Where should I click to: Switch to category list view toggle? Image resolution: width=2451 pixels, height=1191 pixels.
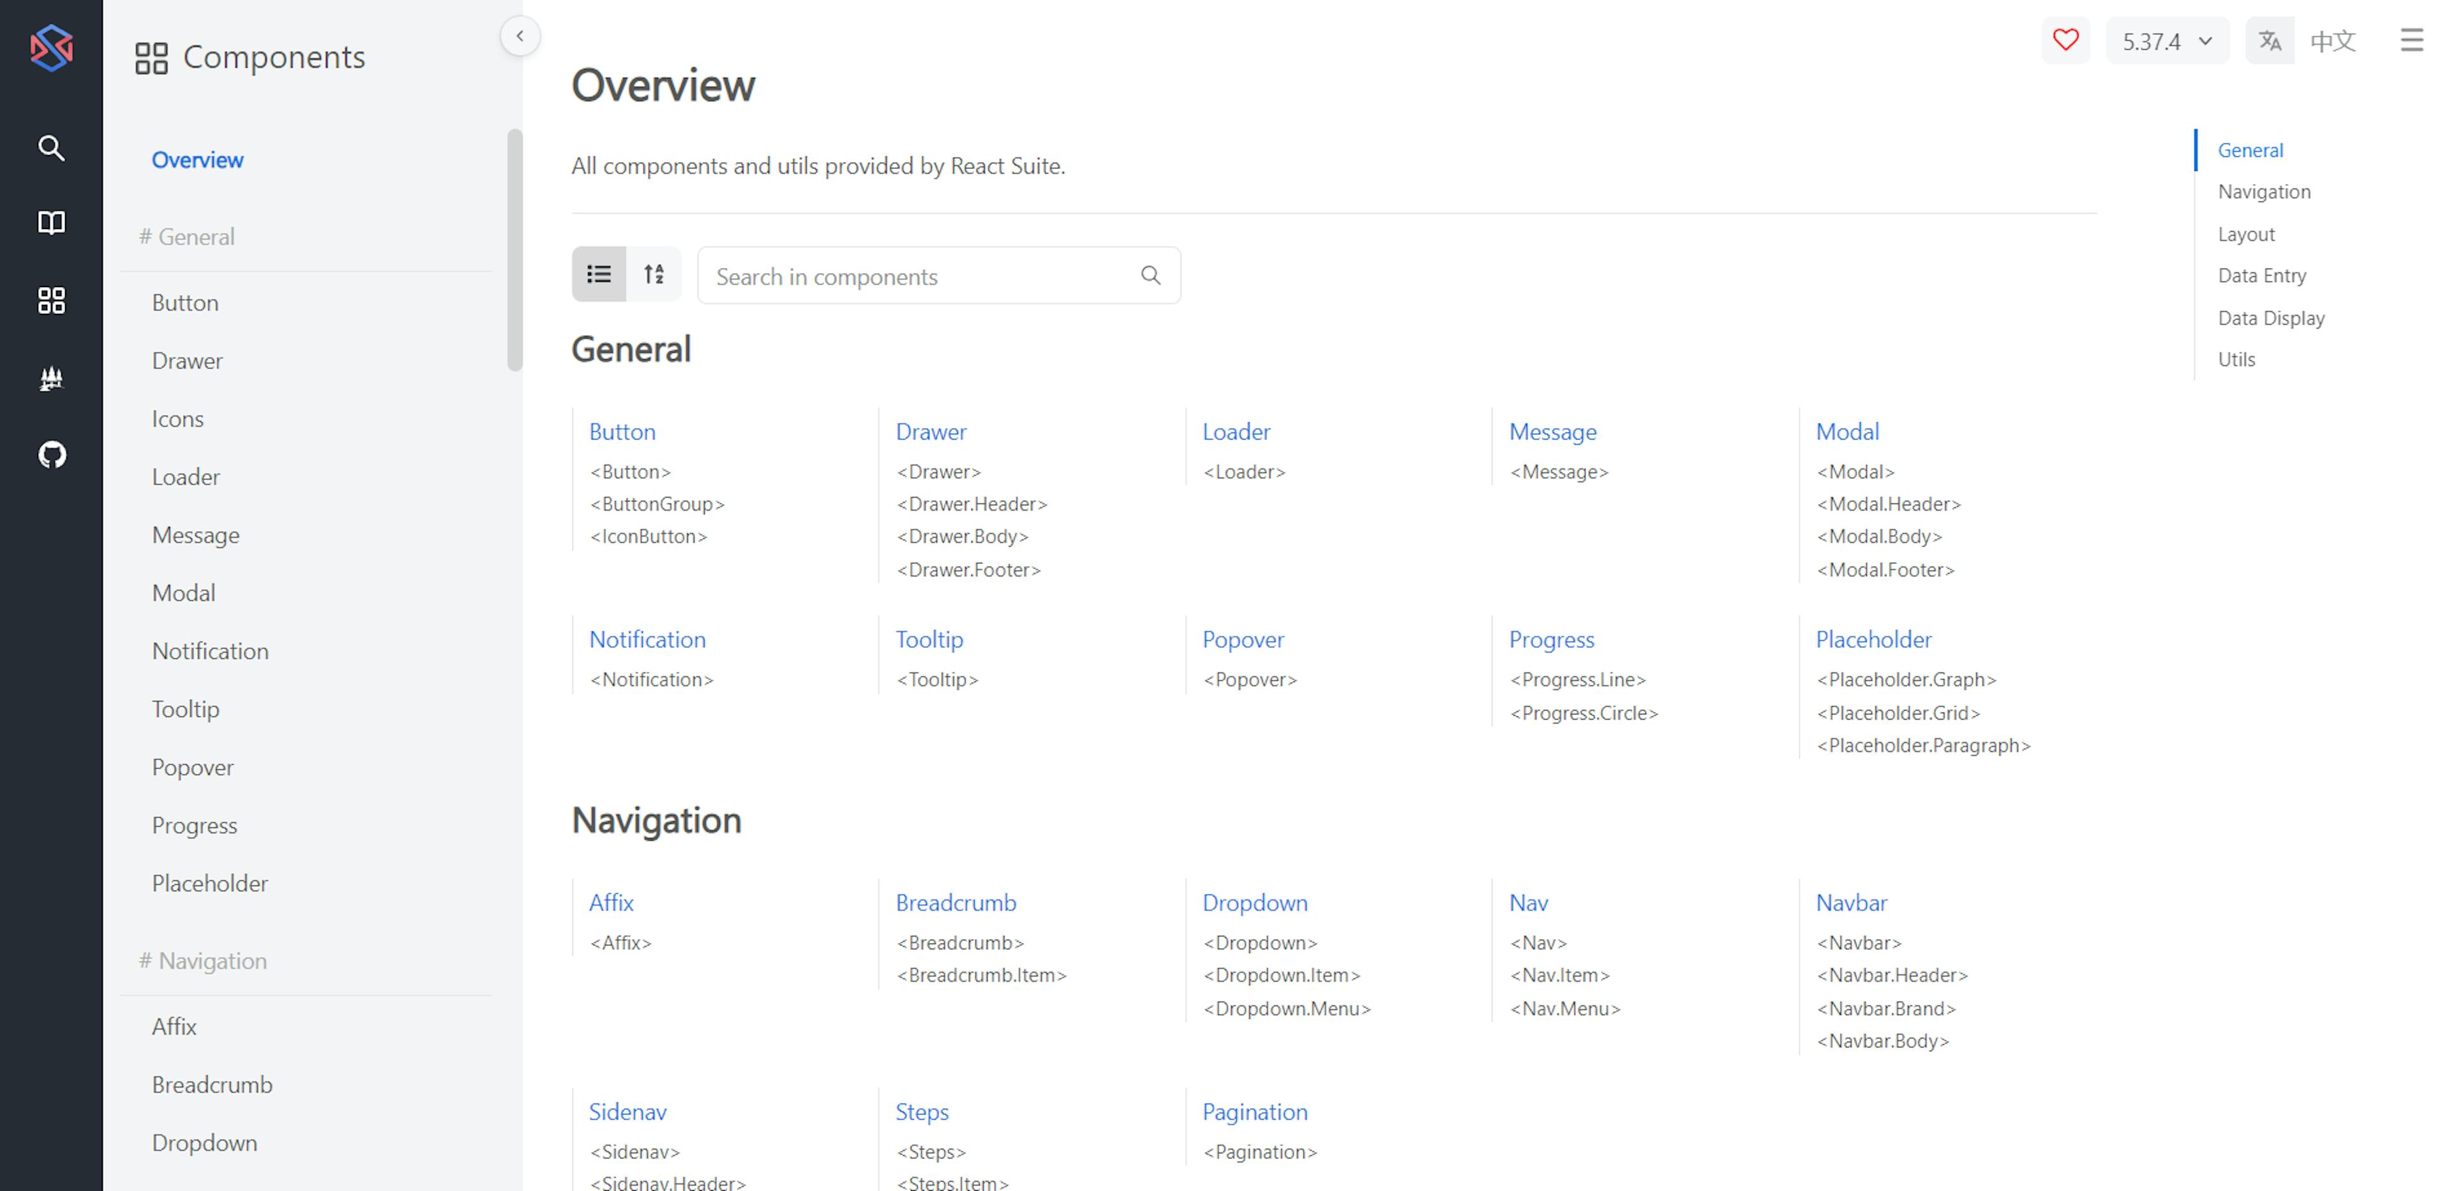tap(599, 275)
